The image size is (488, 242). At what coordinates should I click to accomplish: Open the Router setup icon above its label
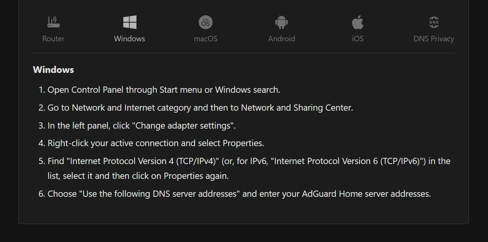(x=53, y=21)
